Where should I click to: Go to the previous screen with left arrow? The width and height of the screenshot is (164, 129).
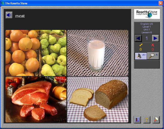click(138, 38)
